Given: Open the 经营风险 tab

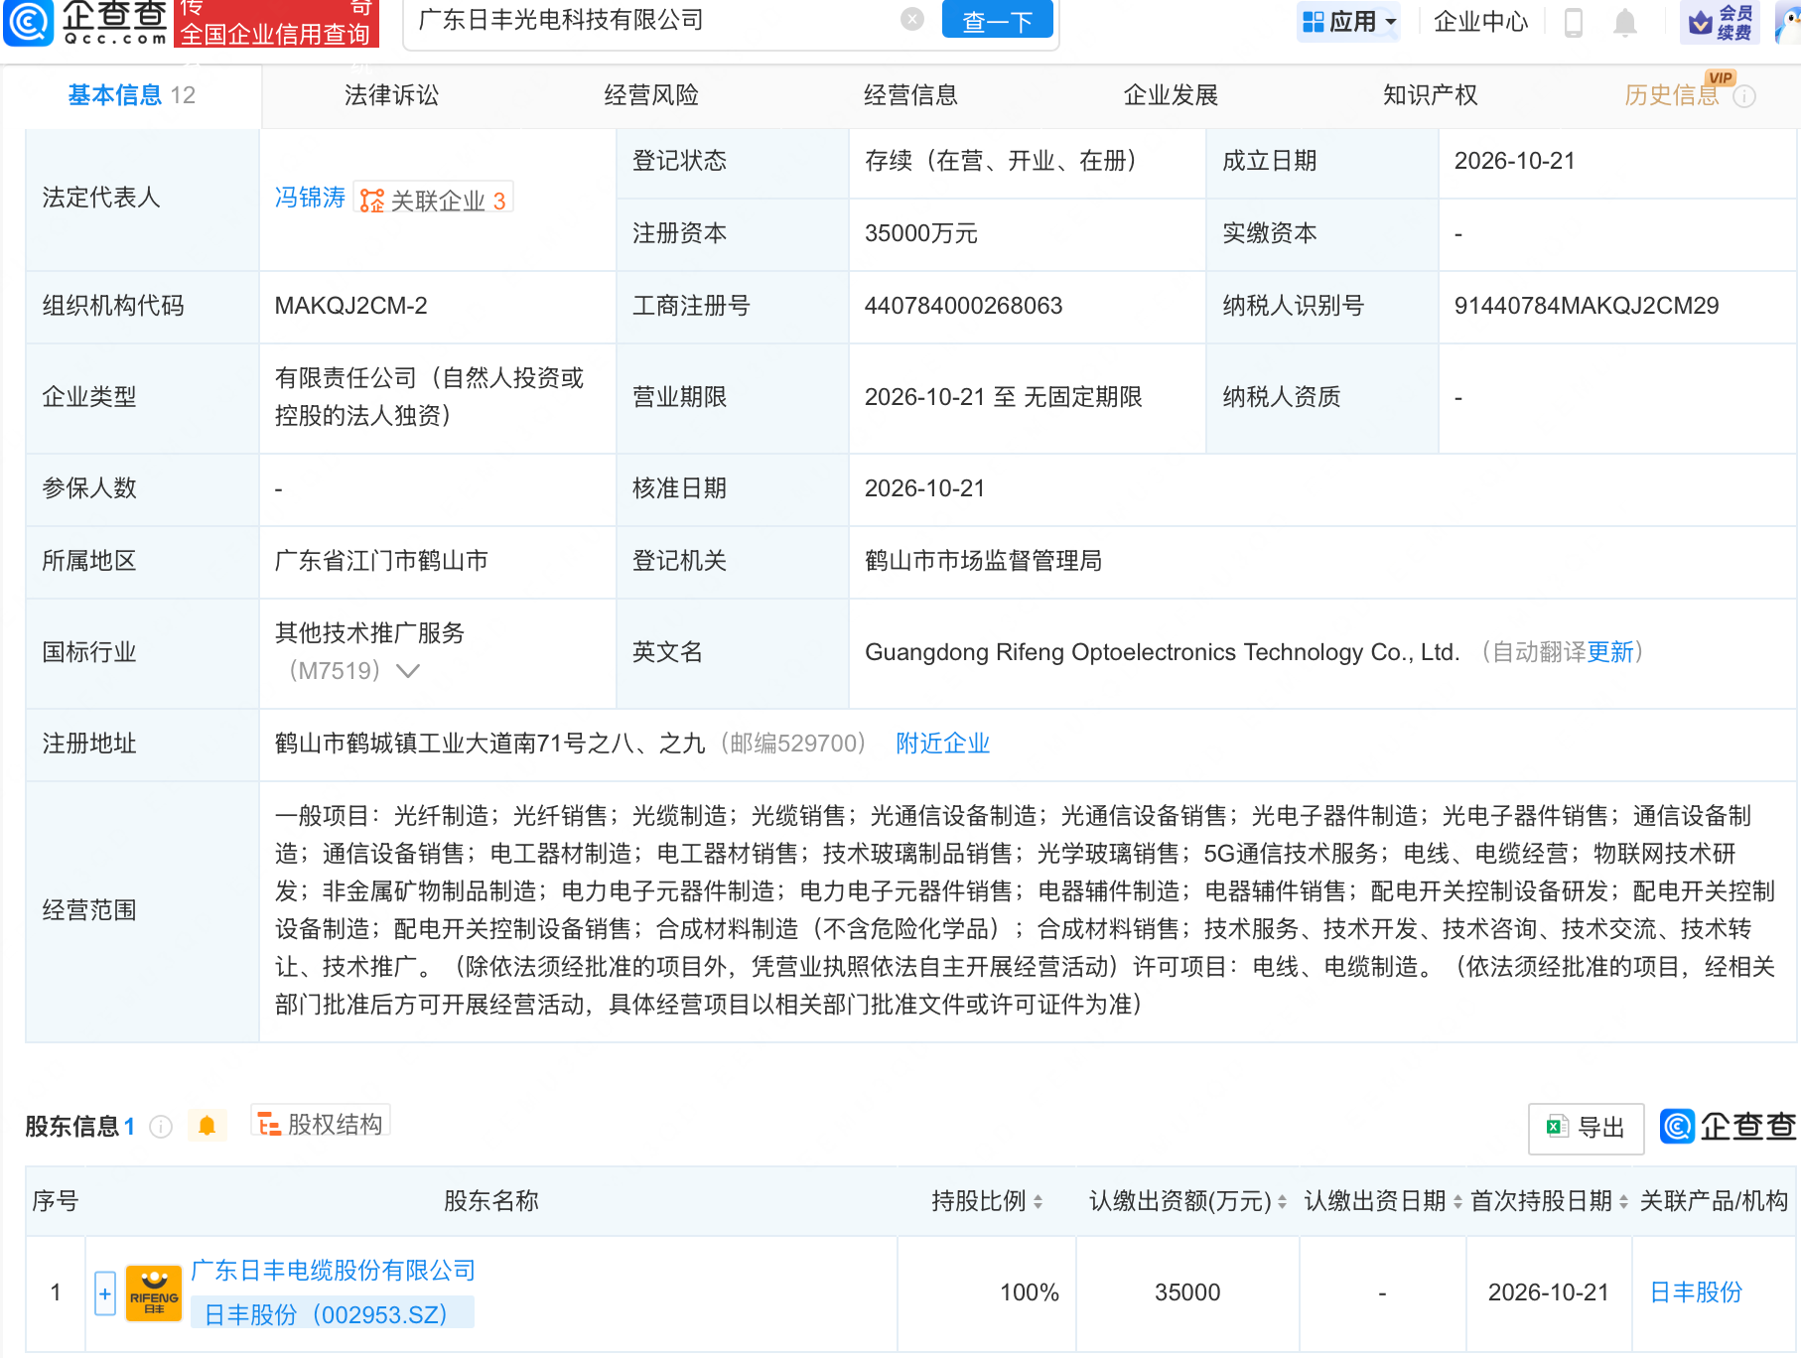Looking at the screenshot, I should [651, 95].
